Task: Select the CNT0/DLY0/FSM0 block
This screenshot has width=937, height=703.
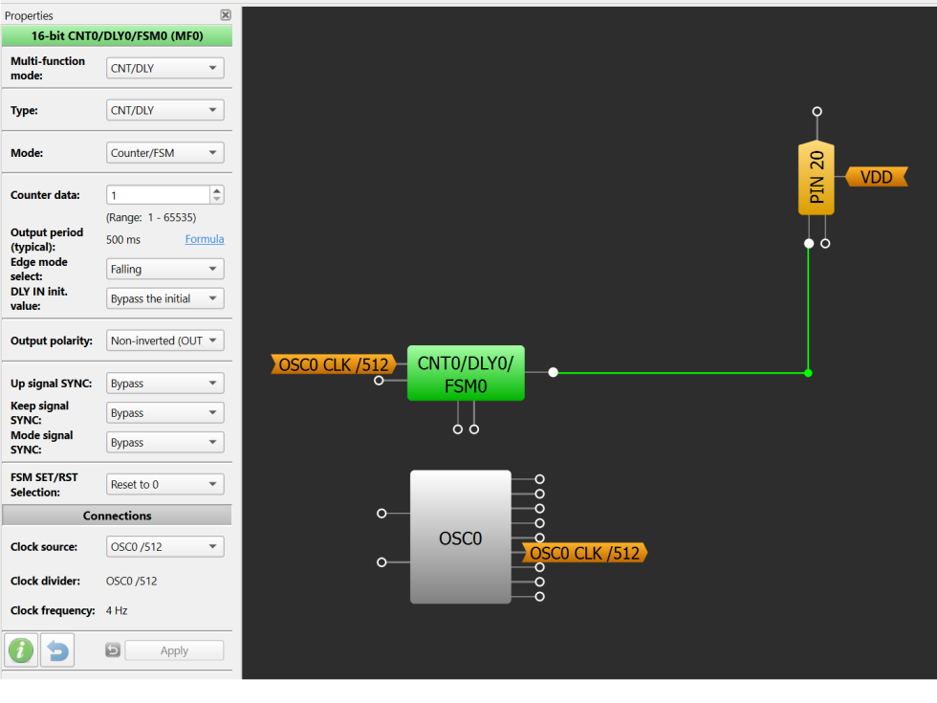Action: (x=466, y=373)
